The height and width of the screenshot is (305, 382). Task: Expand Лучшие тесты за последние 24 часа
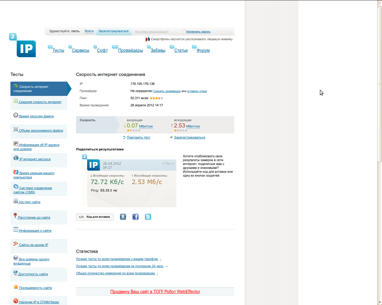pos(120,266)
